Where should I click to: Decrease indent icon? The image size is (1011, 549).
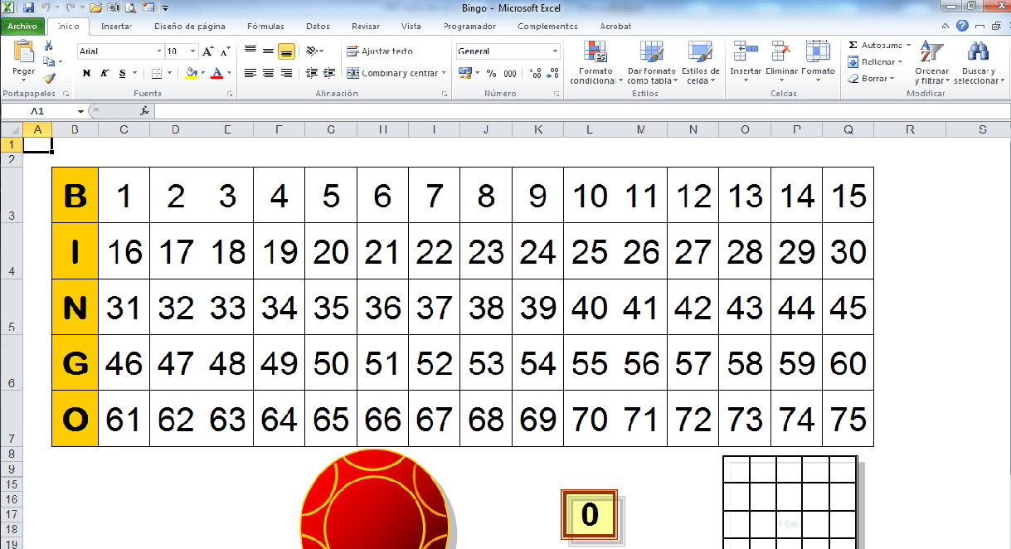click(311, 73)
